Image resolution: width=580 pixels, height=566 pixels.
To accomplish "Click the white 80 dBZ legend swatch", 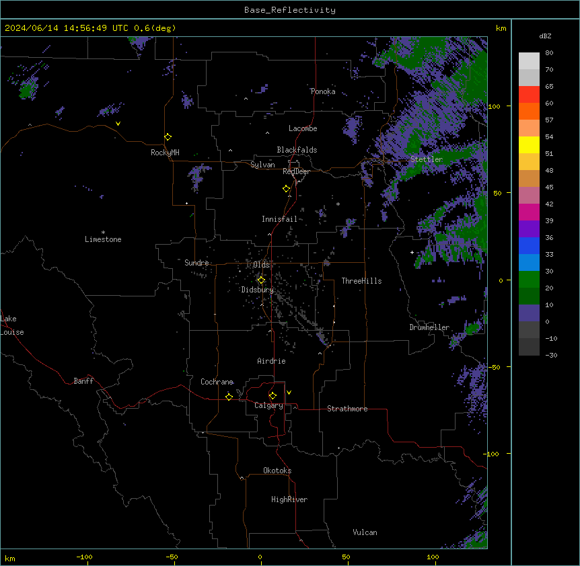I will [529, 61].
